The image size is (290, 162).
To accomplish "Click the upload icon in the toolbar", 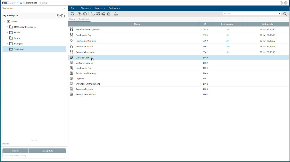I will (80, 14).
